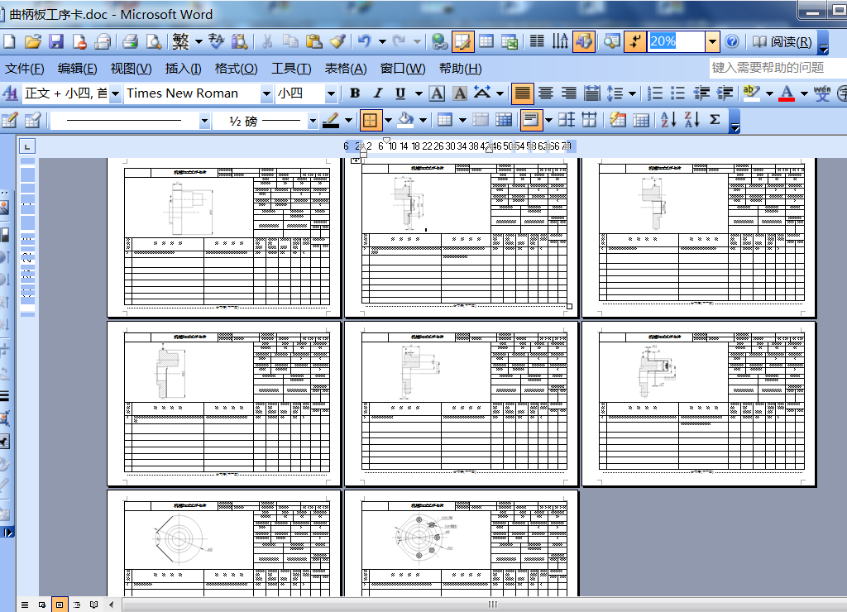Sort ascending with the A-Z icon

[668, 120]
